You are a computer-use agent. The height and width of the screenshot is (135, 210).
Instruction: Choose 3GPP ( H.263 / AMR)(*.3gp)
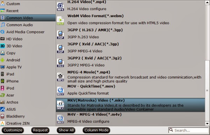pyautogui.click(x=131, y=34)
